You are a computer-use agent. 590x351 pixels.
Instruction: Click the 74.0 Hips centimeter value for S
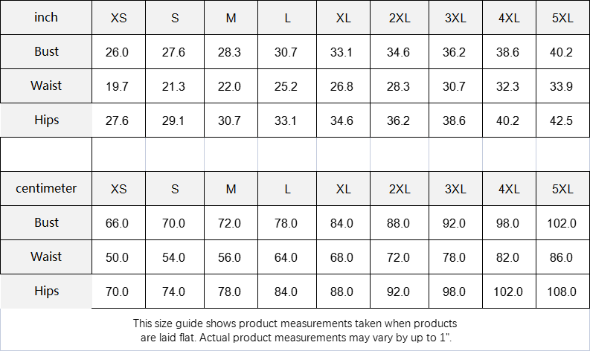174,292
